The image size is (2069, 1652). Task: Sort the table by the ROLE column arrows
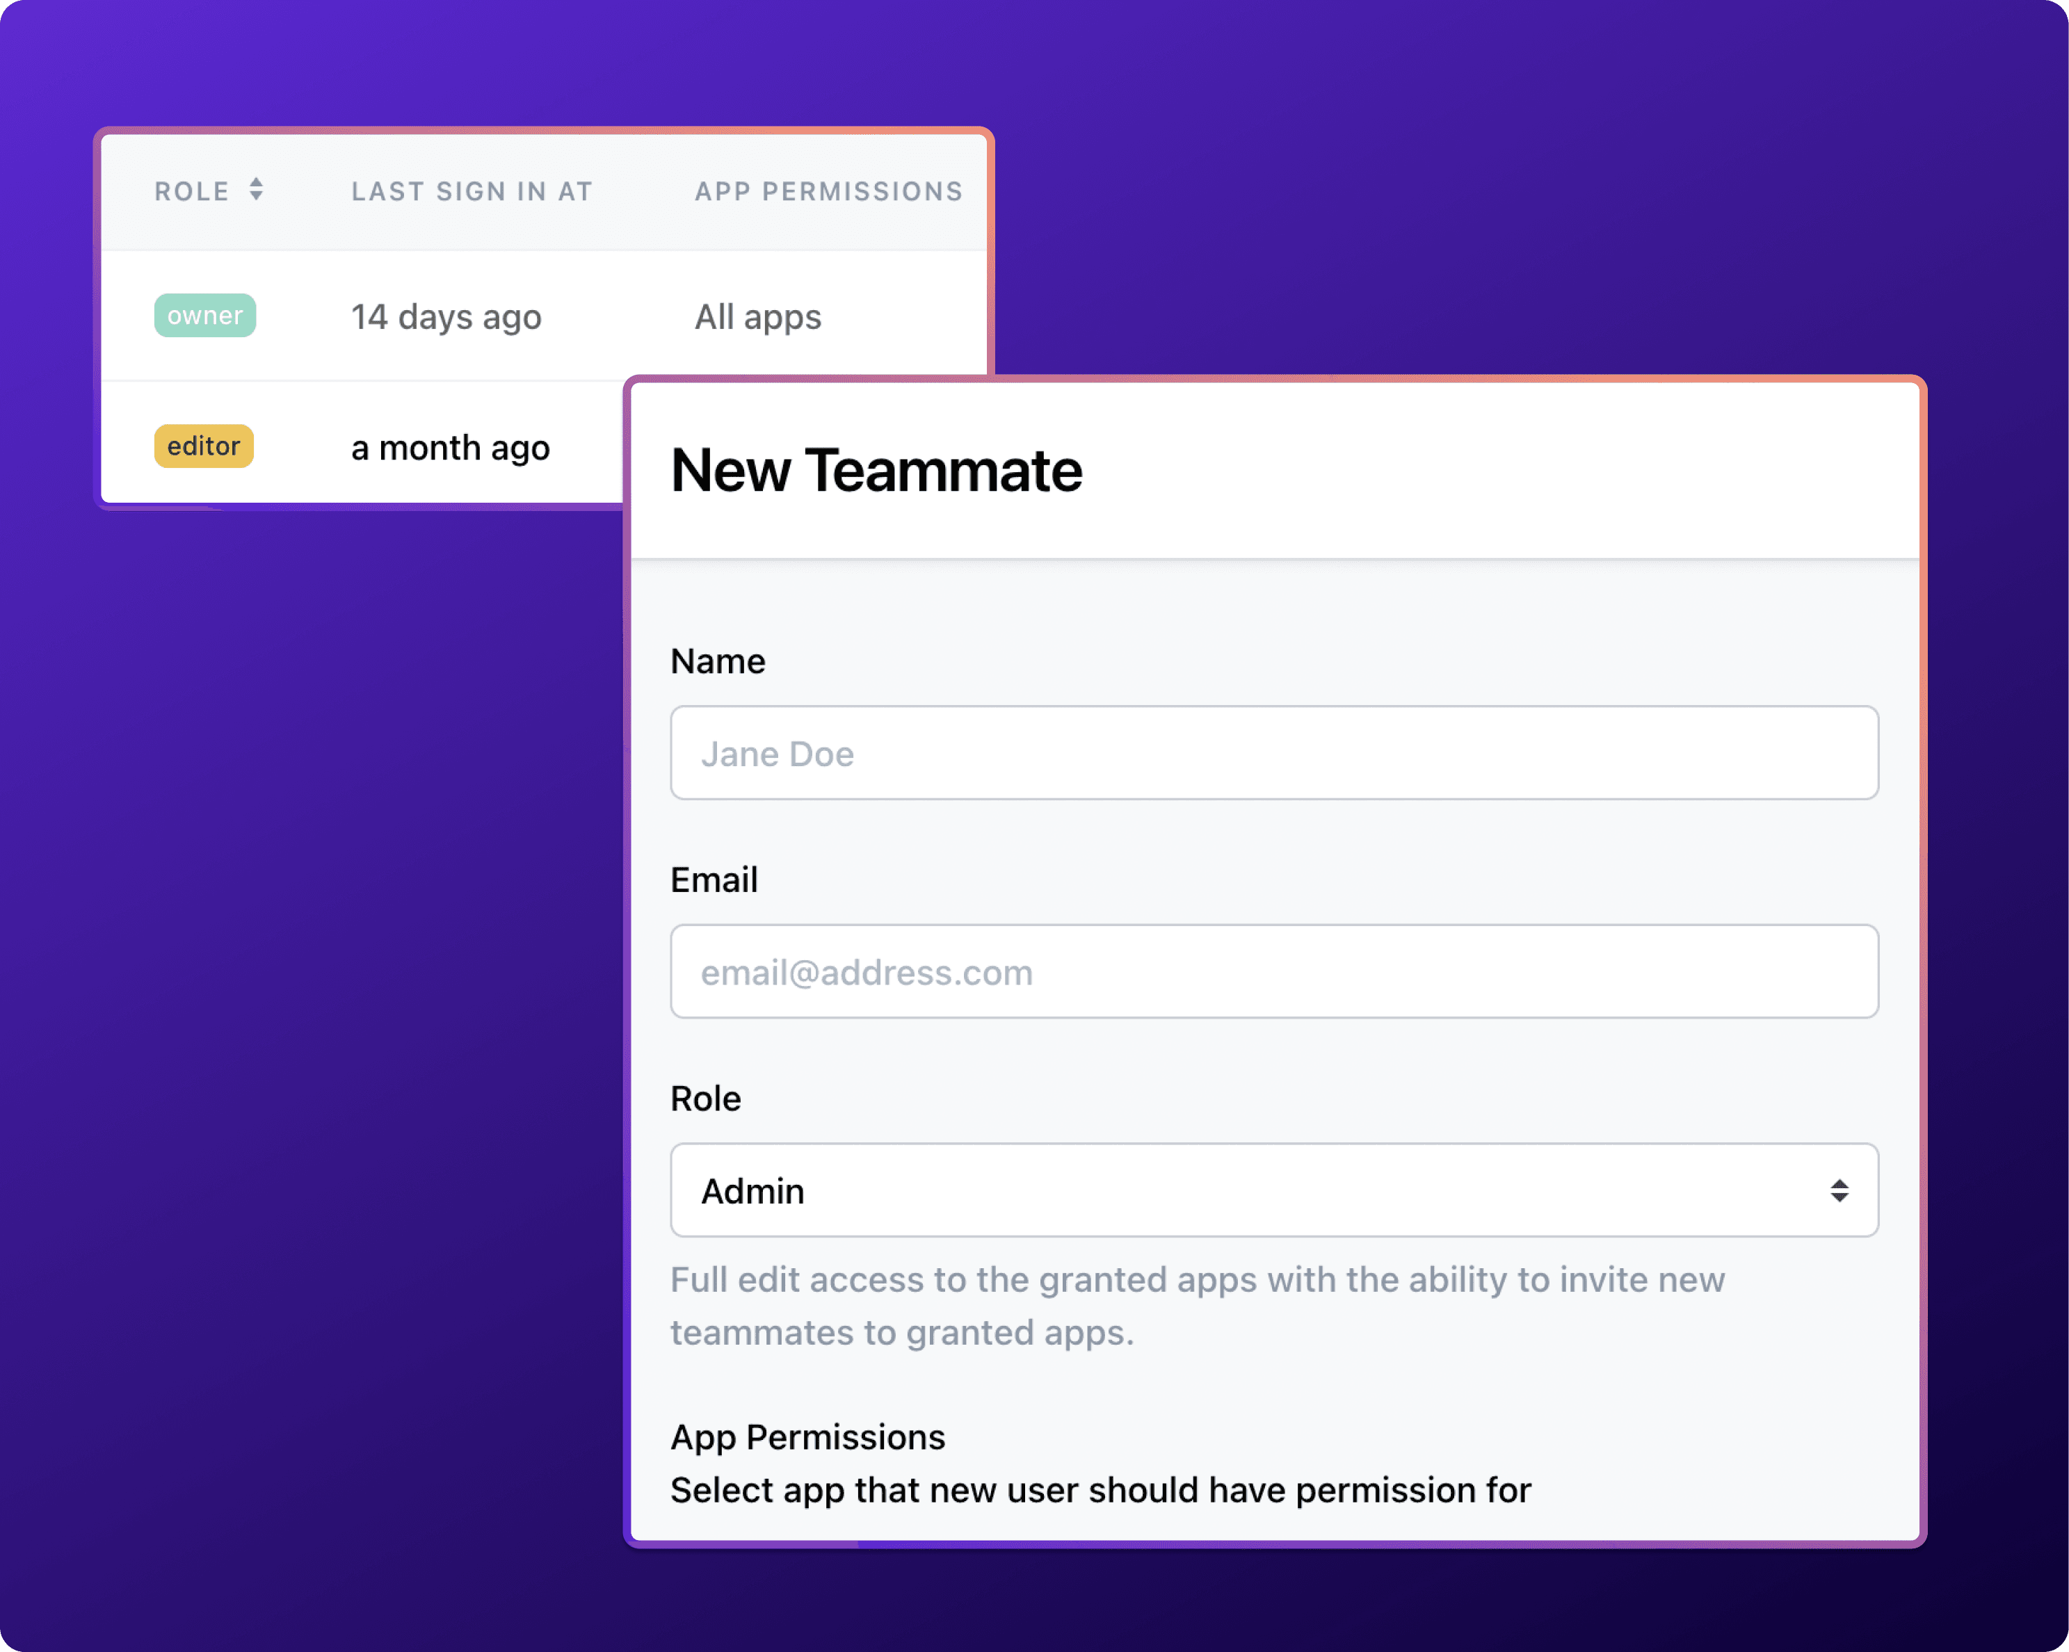point(256,189)
